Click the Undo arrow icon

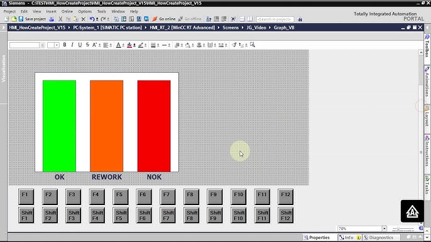[92, 19]
